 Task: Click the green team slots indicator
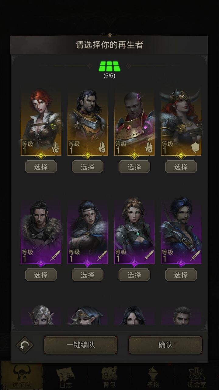click(109, 66)
